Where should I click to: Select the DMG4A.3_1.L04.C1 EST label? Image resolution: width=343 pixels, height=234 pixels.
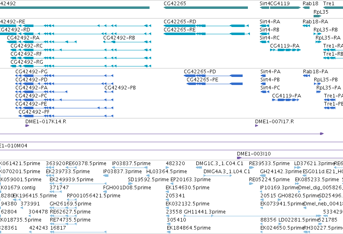227,172
